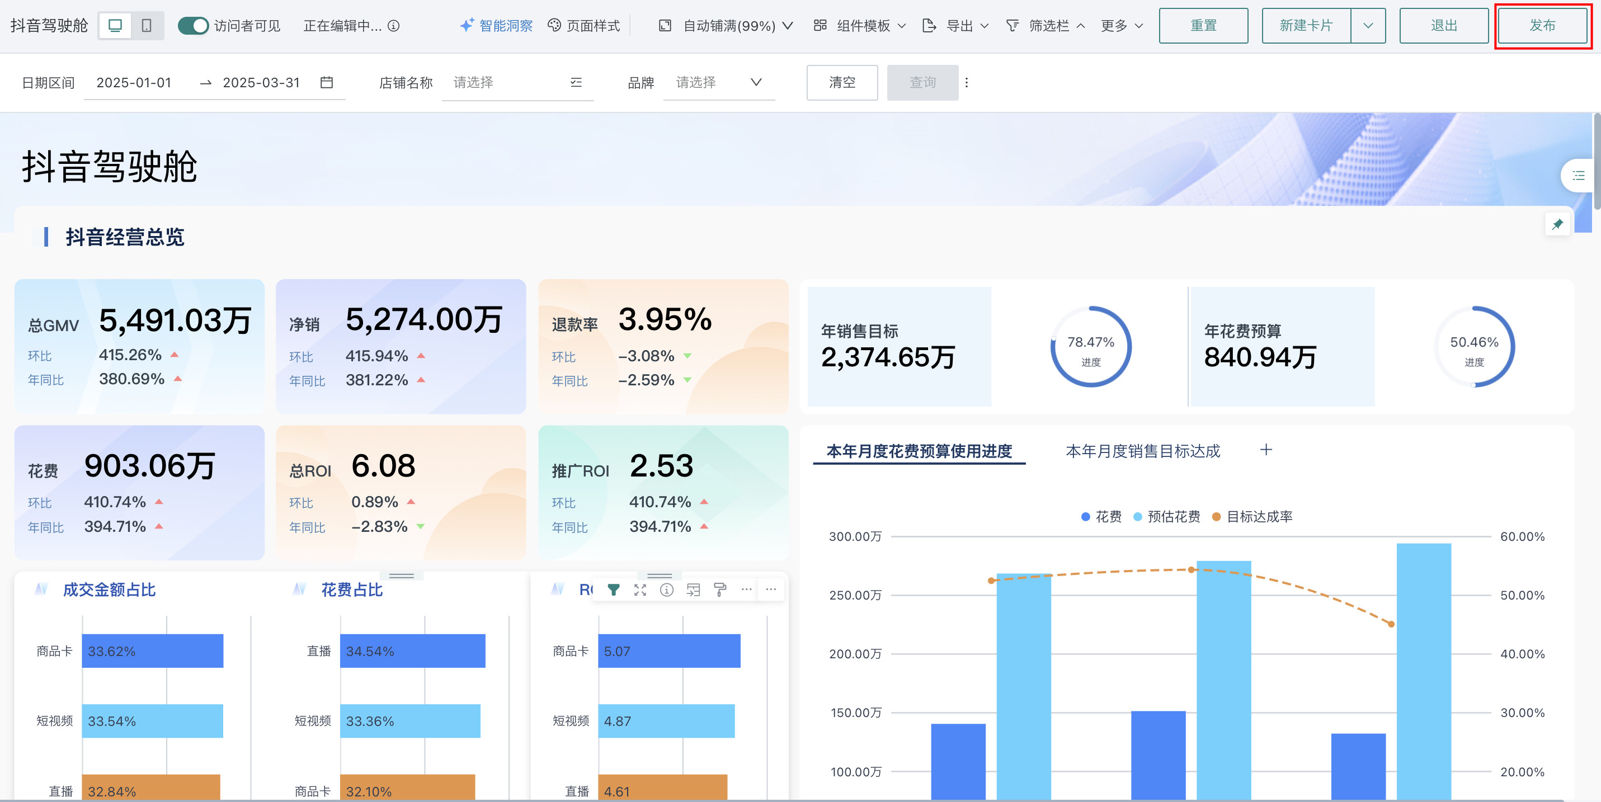
Task: Open the 更多 menu in toolbar
Action: (x=1121, y=26)
